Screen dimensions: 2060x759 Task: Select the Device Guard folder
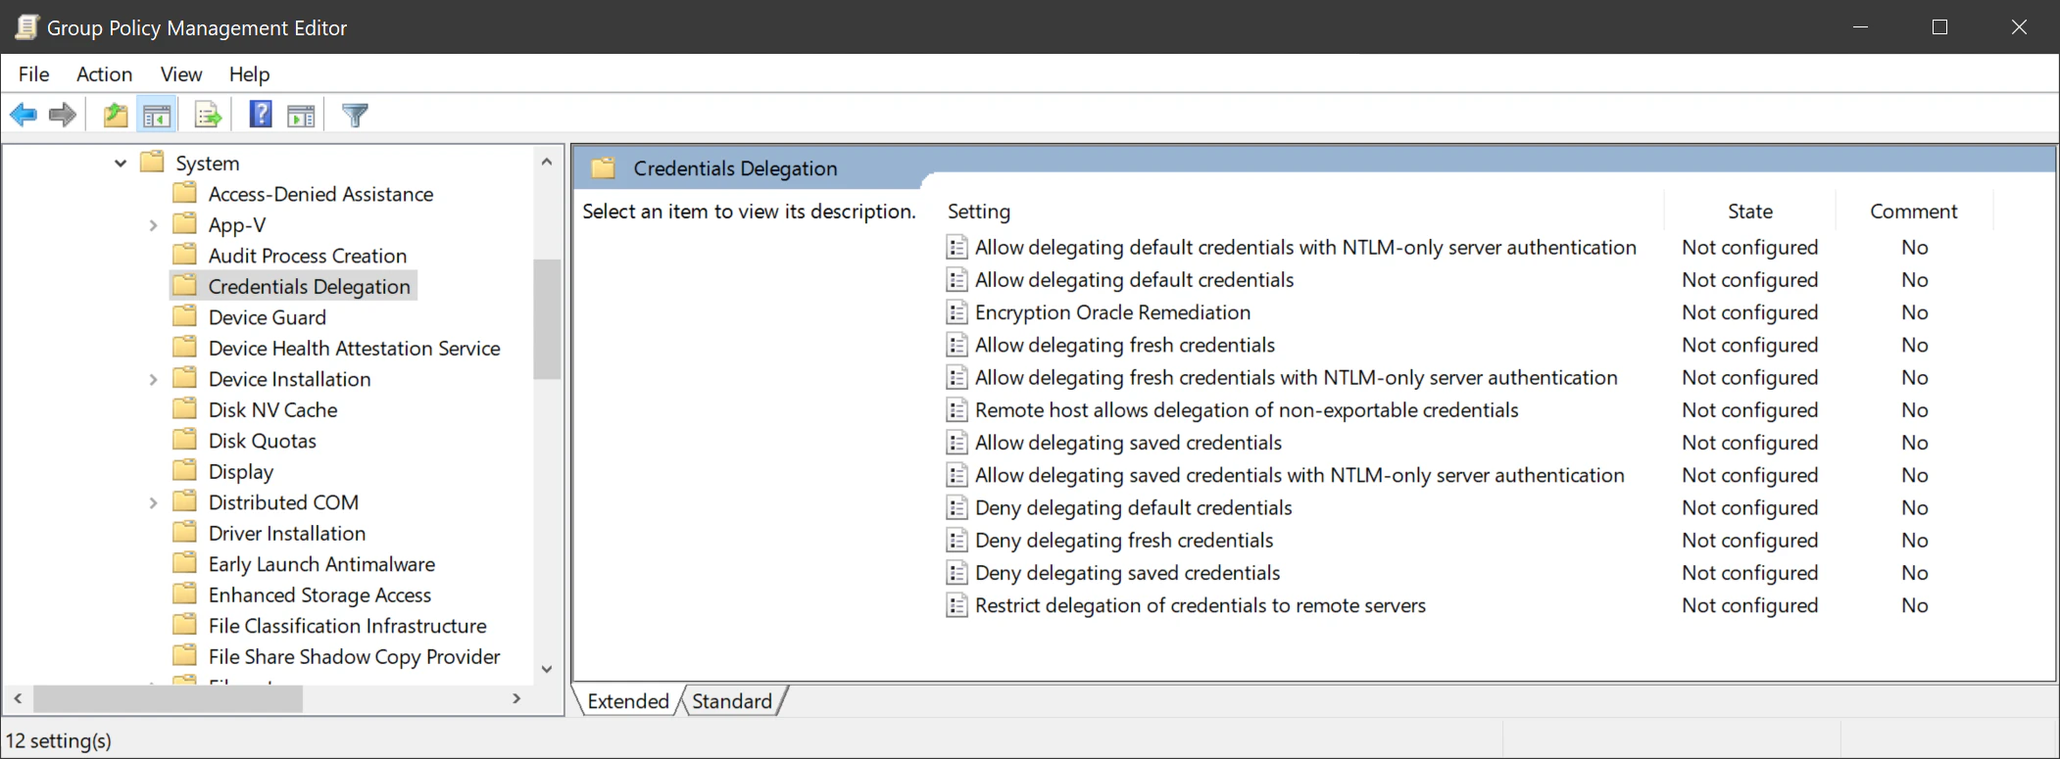(x=267, y=317)
